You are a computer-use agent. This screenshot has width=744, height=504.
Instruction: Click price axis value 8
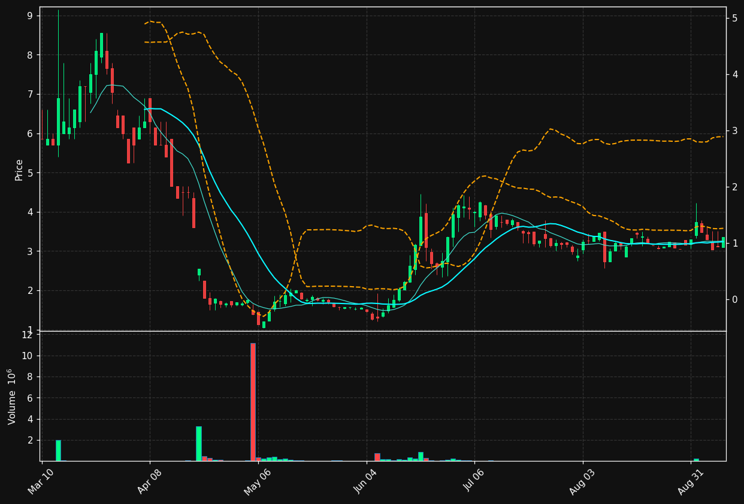tap(30, 55)
